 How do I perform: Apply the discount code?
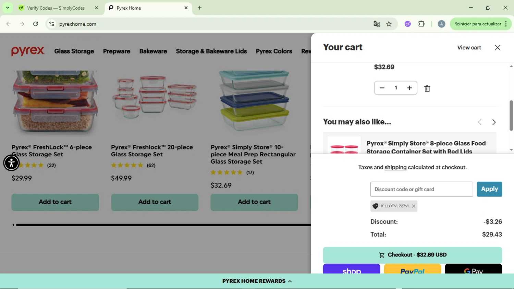[x=489, y=189]
